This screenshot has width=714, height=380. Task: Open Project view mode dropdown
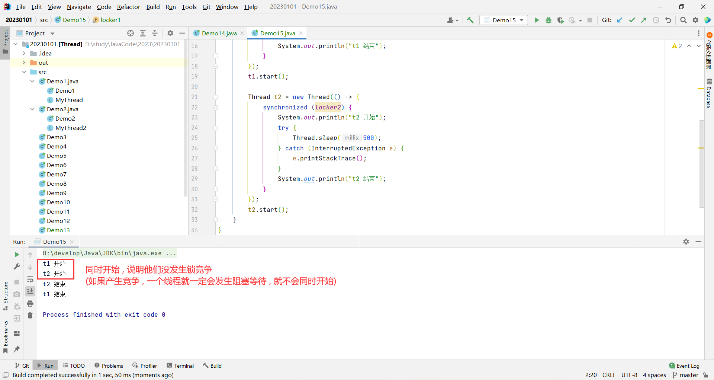tap(52, 33)
